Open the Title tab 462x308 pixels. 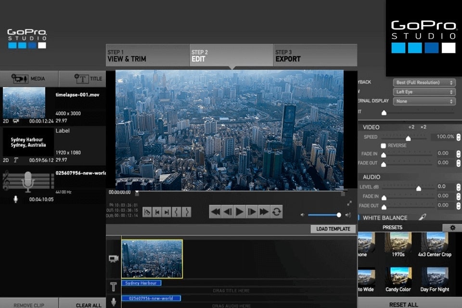coord(82,79)
